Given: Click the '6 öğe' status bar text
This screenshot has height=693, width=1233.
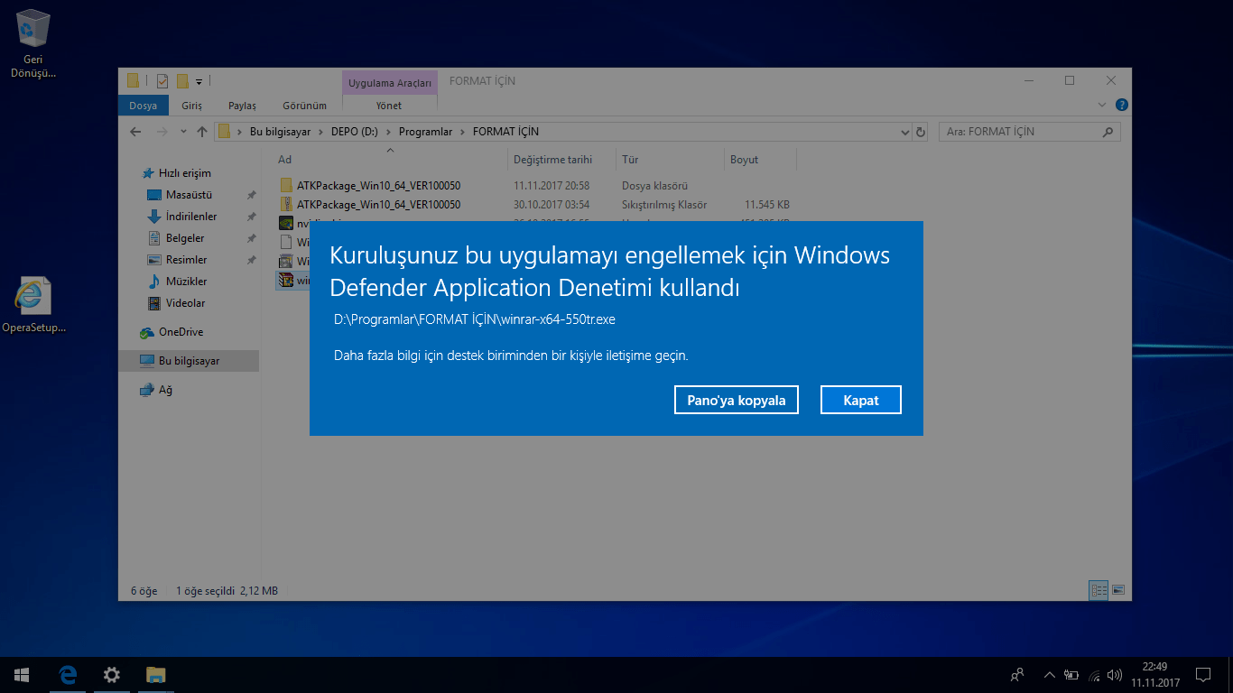Looking at the screenshot, I should coord(144,591).
